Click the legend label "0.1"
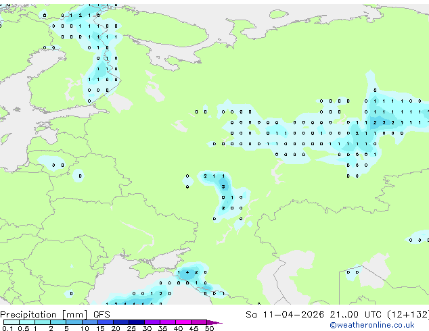429x331 pixels. click(7, 328)
